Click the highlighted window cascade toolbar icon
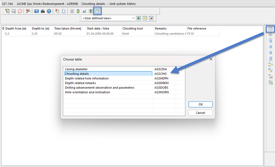 pyautogui.click(x=98, y=11)
